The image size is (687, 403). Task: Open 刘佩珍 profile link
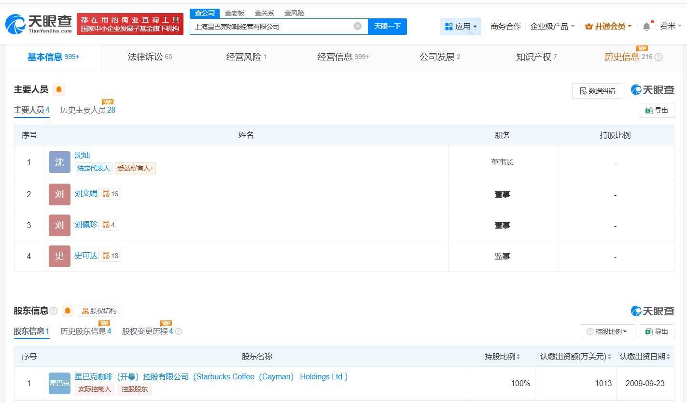86,224
